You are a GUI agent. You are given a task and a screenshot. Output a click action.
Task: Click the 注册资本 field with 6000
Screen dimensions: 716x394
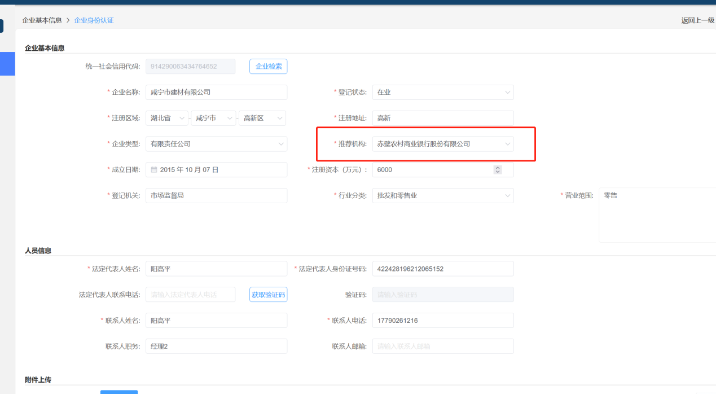(x=443, y=169)
